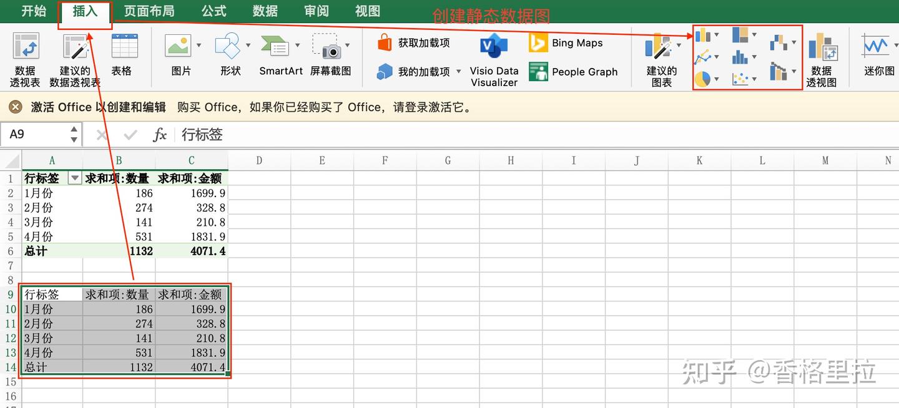The image size is (899, 408).
Task: Open Get Add-ins (获取加载项)
Action: click(x=413, y=43)
